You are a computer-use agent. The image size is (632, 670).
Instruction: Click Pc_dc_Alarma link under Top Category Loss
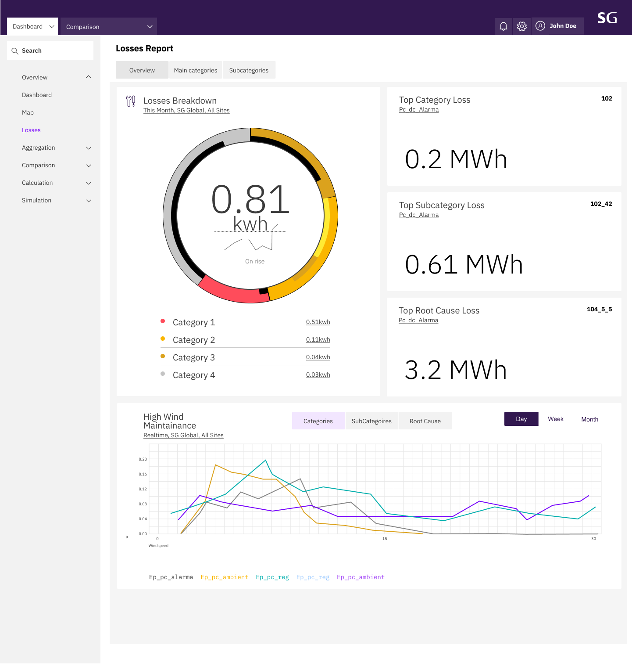[419, 109]
